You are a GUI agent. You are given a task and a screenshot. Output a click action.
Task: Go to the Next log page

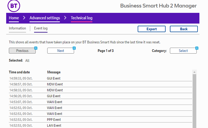61,51
